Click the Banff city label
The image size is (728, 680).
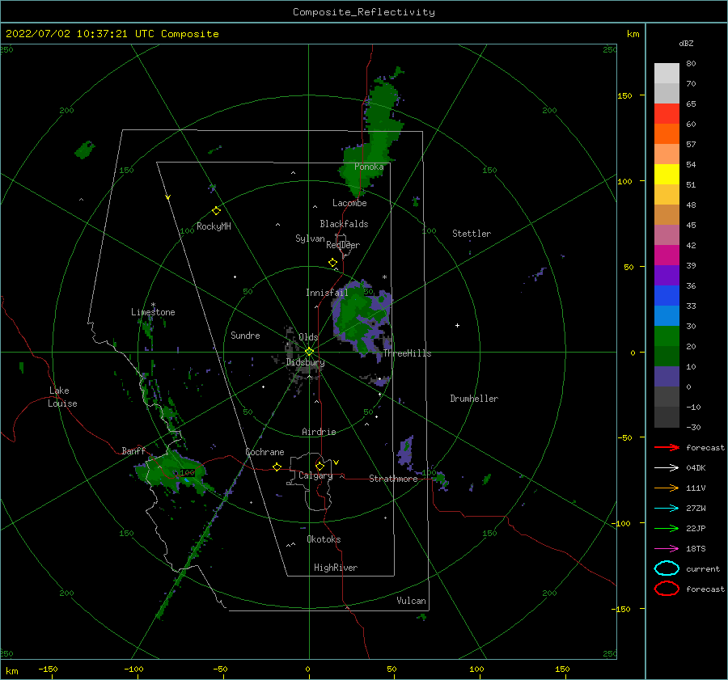tap(133, 451)
